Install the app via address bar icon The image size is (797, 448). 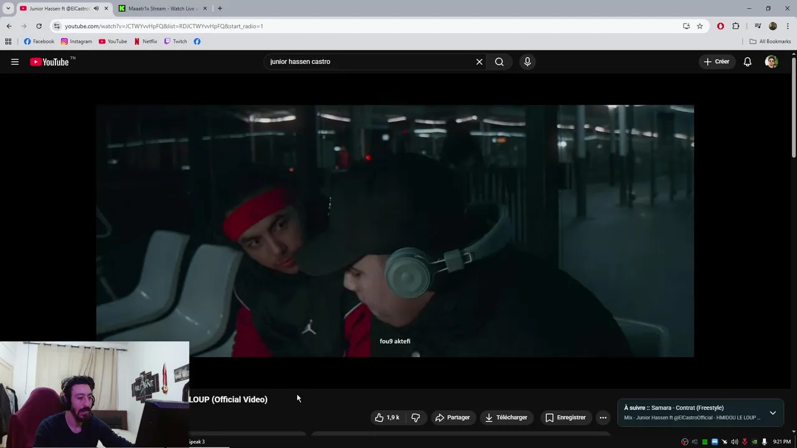click(x=686, y=26)
